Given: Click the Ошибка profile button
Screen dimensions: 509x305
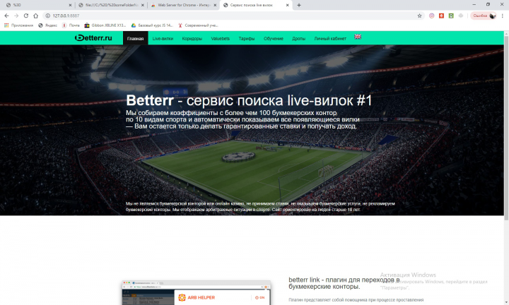Looking at the screenshot, I should [484, 16].
